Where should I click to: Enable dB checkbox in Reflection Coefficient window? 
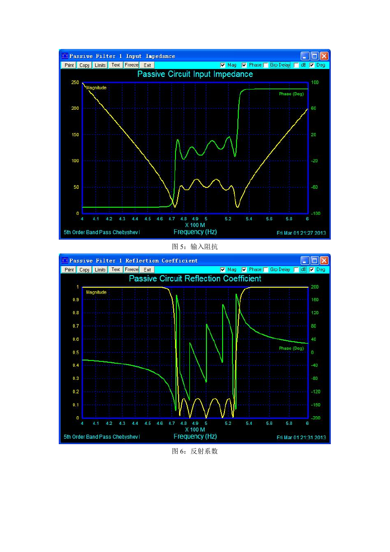pyautogui.click(x=296, y=270)
